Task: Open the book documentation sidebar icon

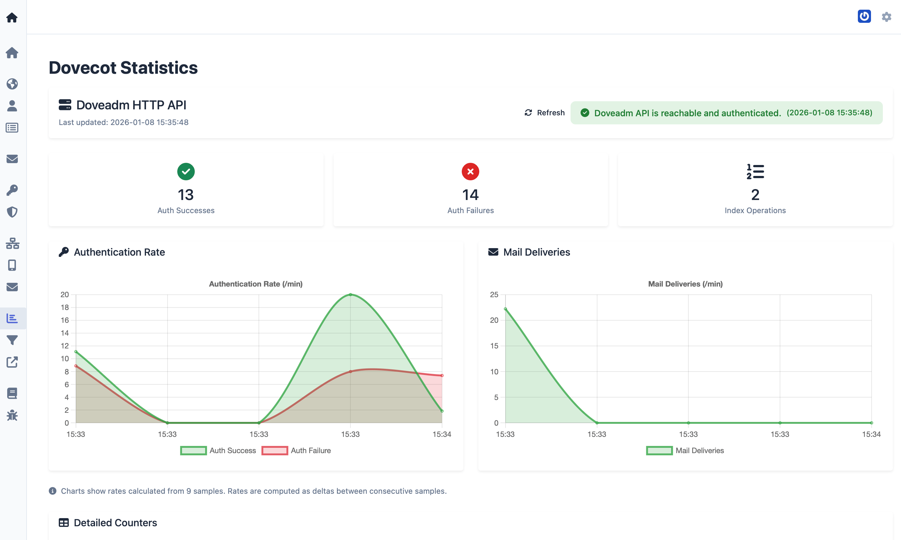Action: tap(12, 393)
